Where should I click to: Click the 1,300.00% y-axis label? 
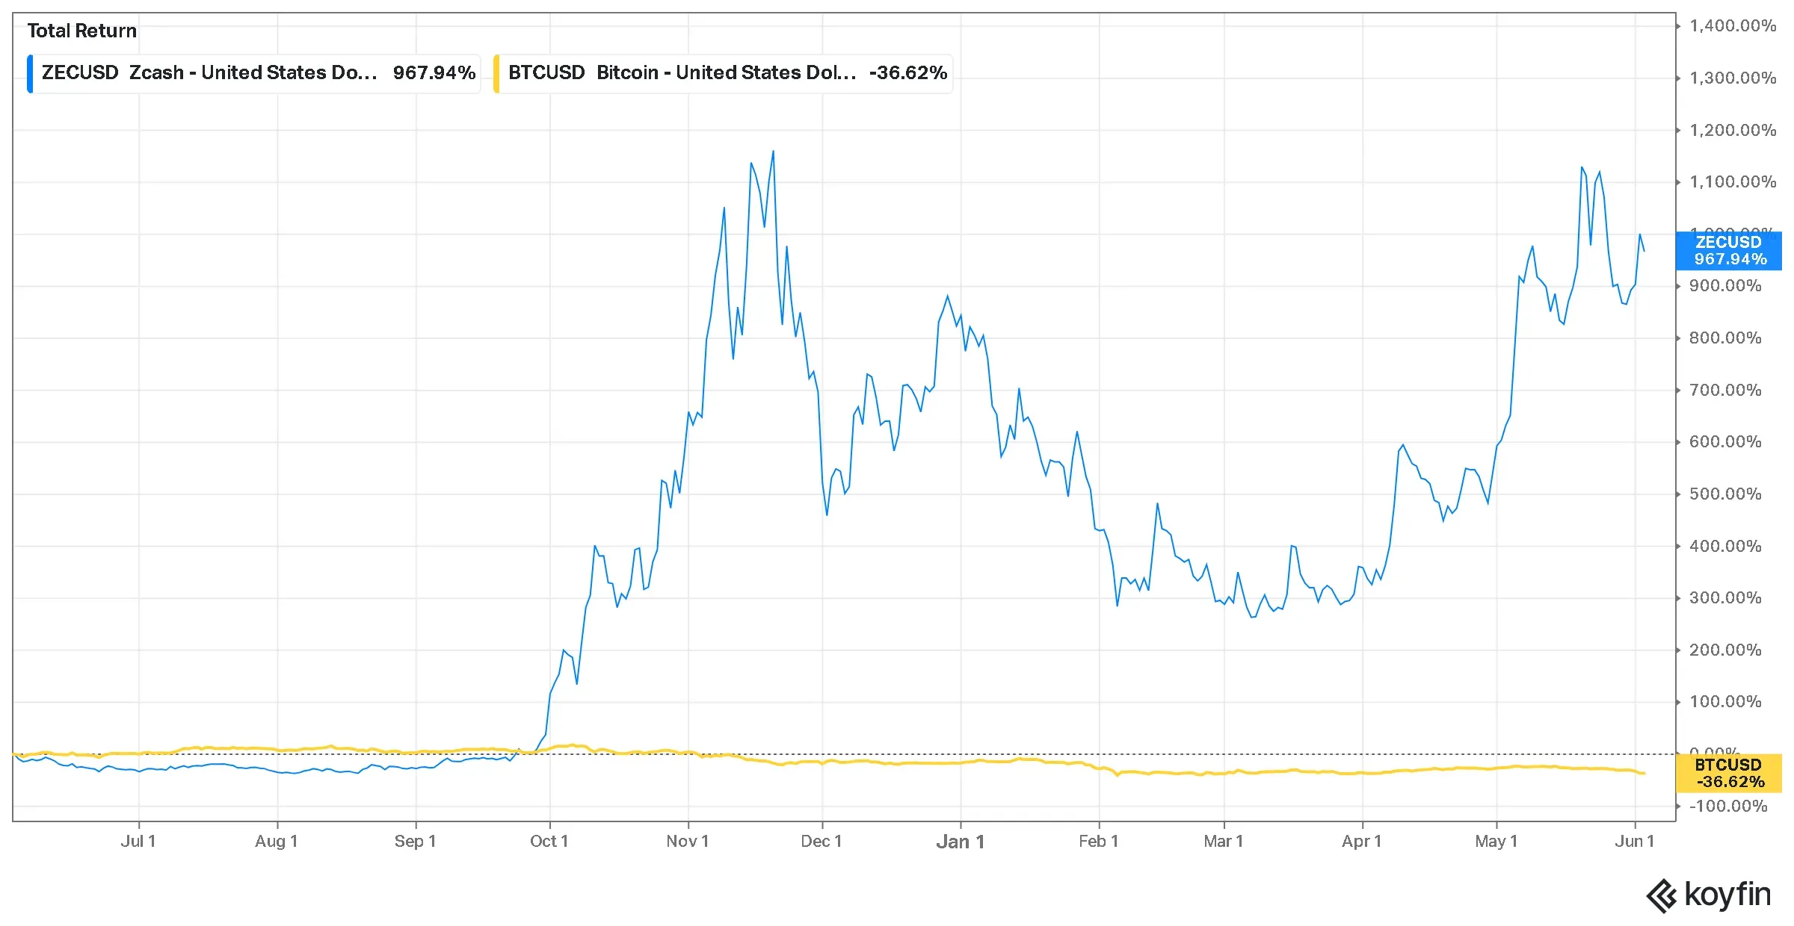(x=1733, y=78)
